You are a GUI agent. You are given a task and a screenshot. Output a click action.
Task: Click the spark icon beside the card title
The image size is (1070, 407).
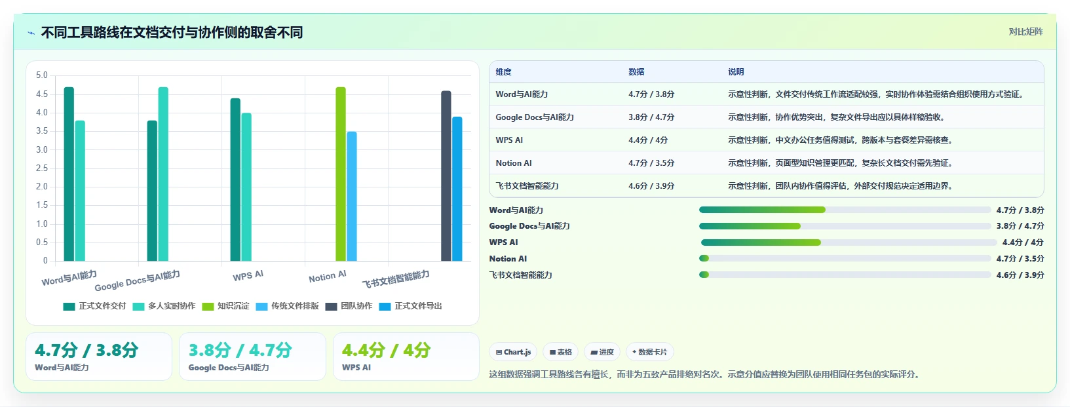click(x=31, y=33)
